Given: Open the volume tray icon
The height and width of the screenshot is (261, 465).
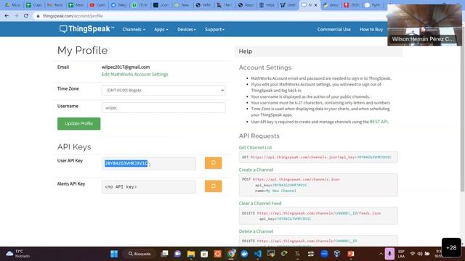Looking at the screenshot, I should [x=420, y=254].
